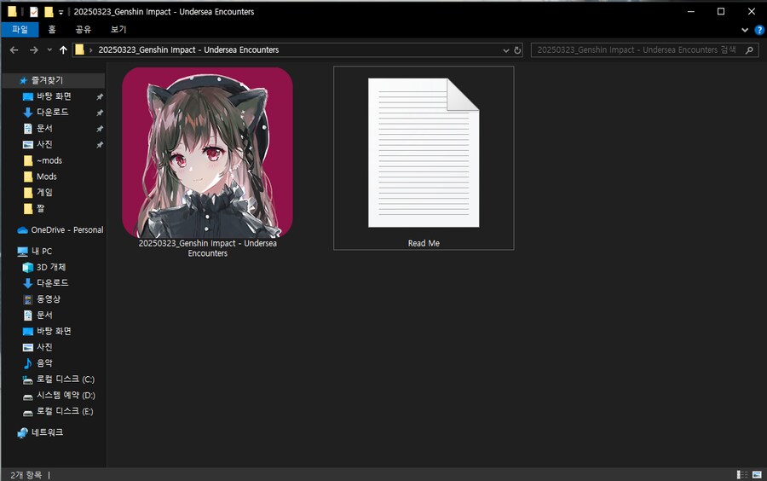Switch to large icons view in status bar
The image size is (767, 481).
click(757, 475)
